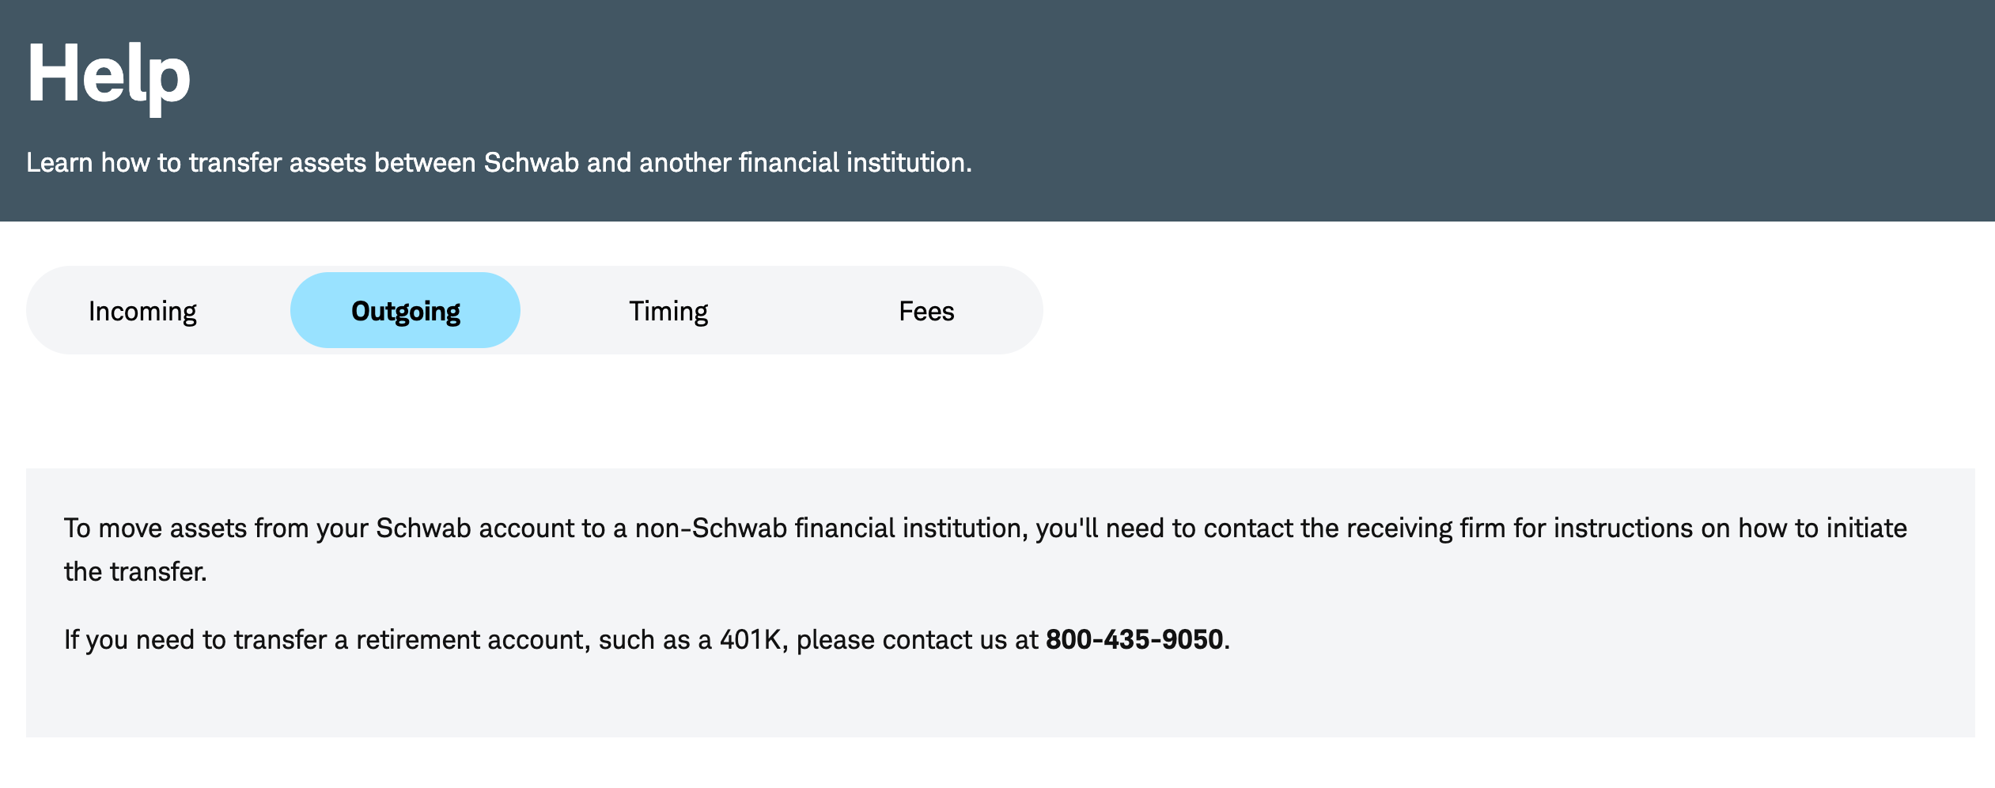Click the dark blue header banner's empty area

1424,95
